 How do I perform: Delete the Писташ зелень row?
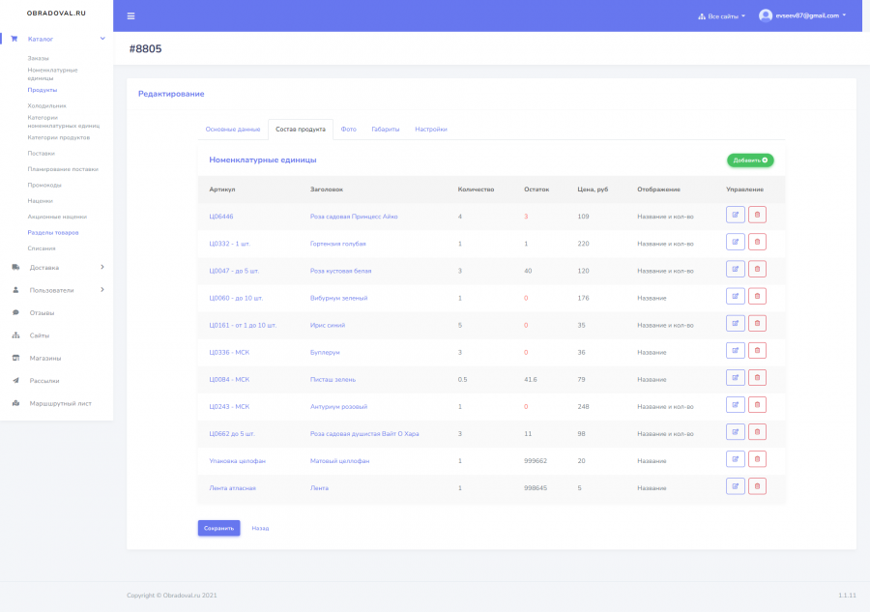[757, 378]
